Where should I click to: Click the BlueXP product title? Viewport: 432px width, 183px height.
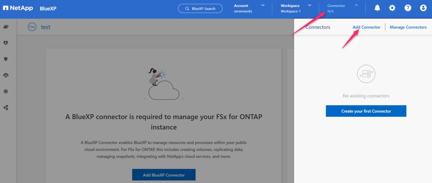click(48, 8)
